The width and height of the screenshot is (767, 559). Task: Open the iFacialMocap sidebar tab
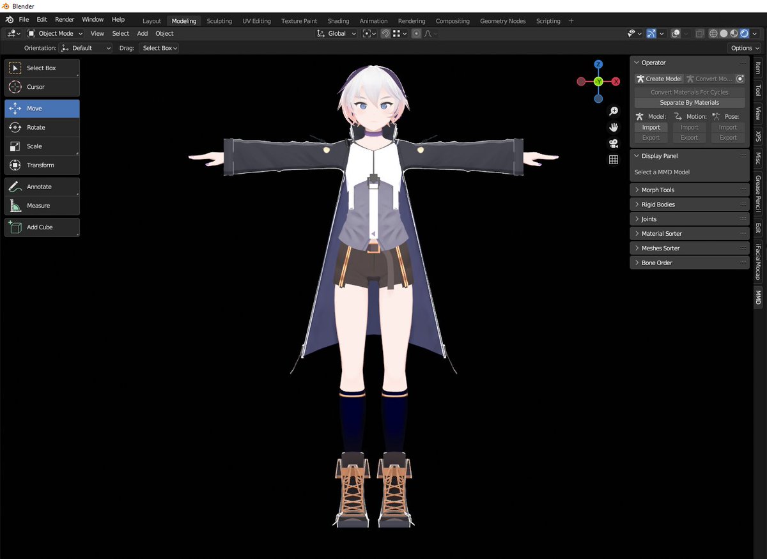[x=758, y=262]
